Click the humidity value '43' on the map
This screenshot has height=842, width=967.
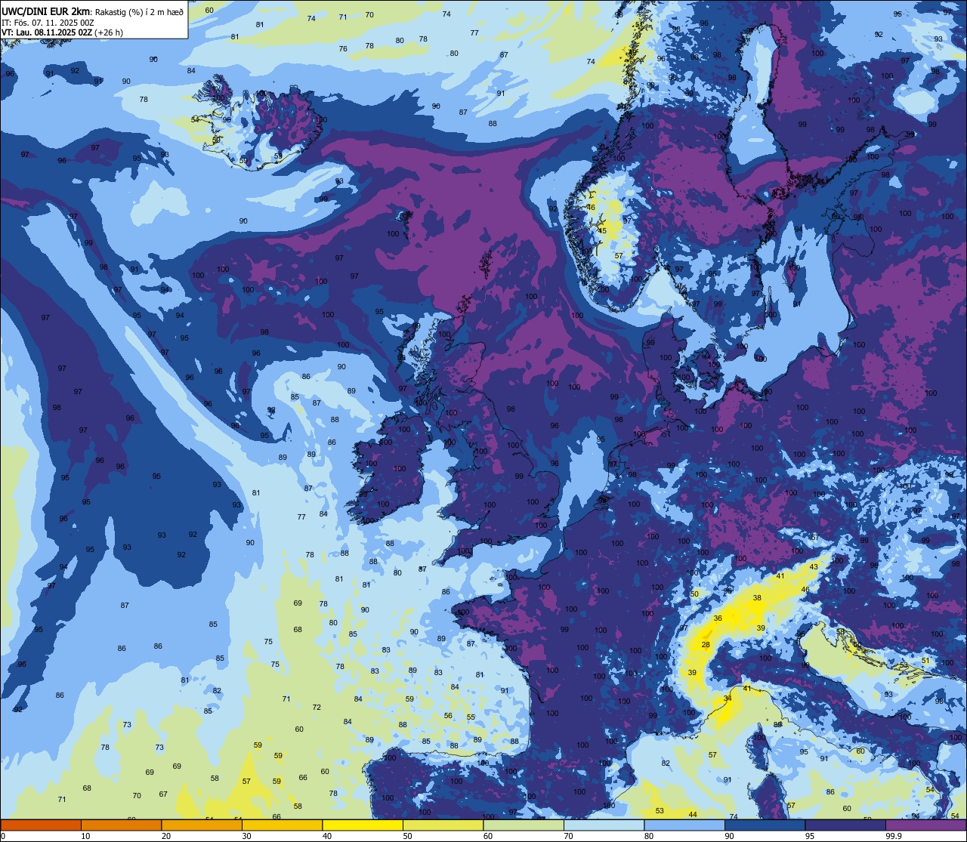(x=814, y=566)
